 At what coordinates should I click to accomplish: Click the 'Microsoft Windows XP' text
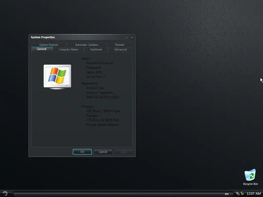100,63
